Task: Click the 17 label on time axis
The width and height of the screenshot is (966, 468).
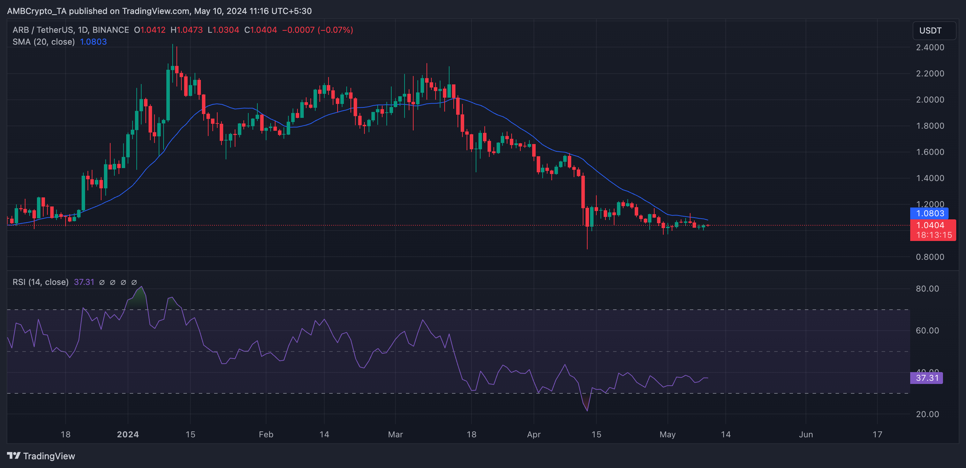Action: click(877, 435)
